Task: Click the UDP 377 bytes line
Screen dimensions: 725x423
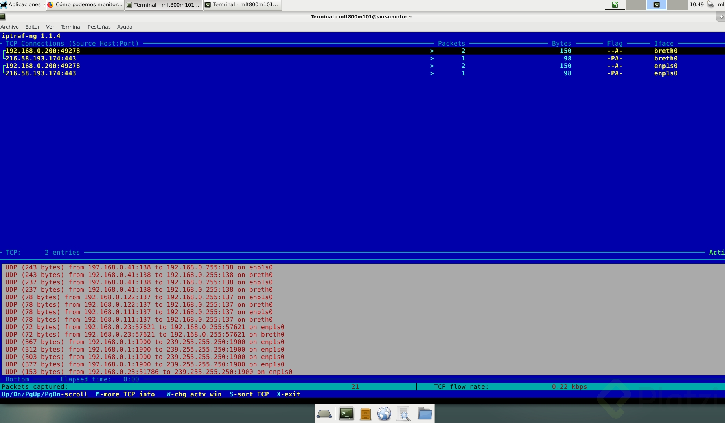Action: [145, 364]
